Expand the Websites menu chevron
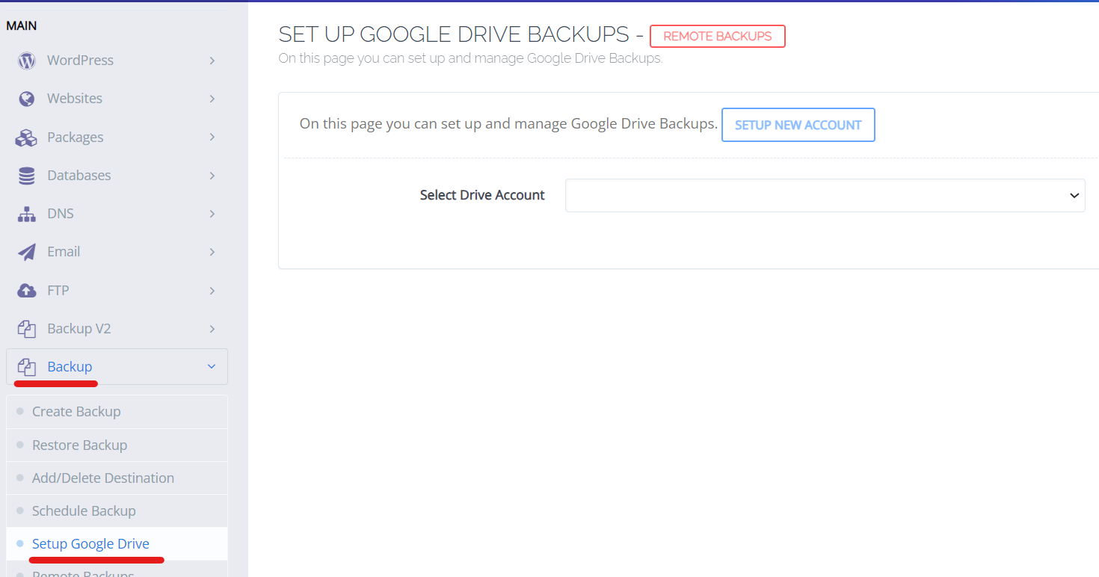1099x577 pixels. pos(212,98)
